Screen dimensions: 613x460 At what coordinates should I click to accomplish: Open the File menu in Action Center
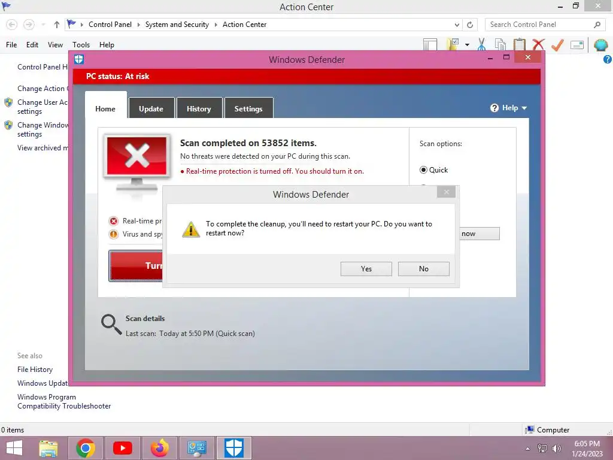[11, 44]
